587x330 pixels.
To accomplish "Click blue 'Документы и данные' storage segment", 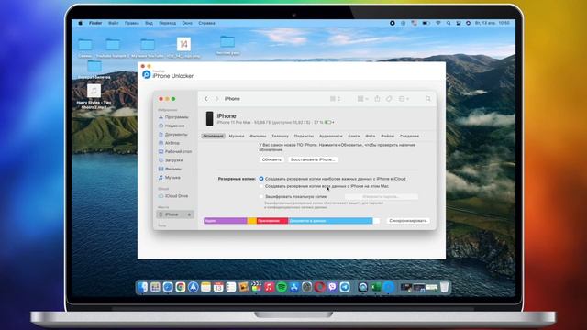I will pos(330,221).
